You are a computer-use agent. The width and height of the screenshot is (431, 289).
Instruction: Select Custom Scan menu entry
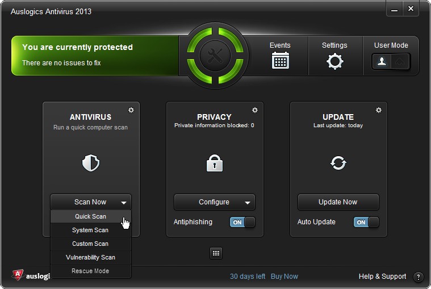(x=90, y=244)
